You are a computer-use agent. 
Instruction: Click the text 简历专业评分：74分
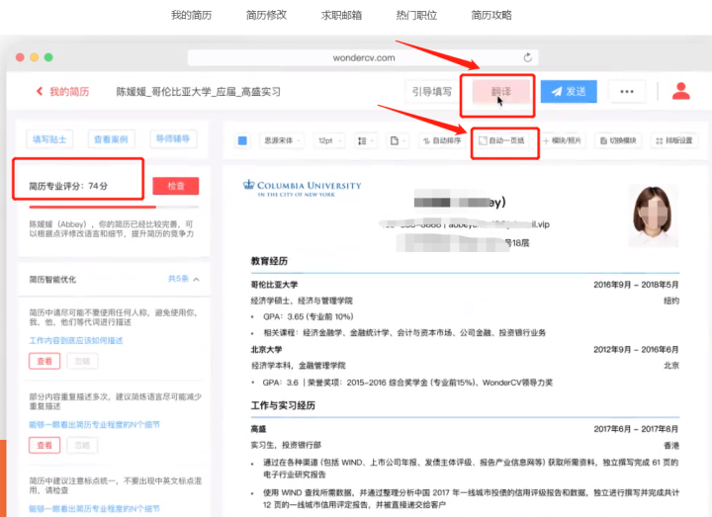68,186
